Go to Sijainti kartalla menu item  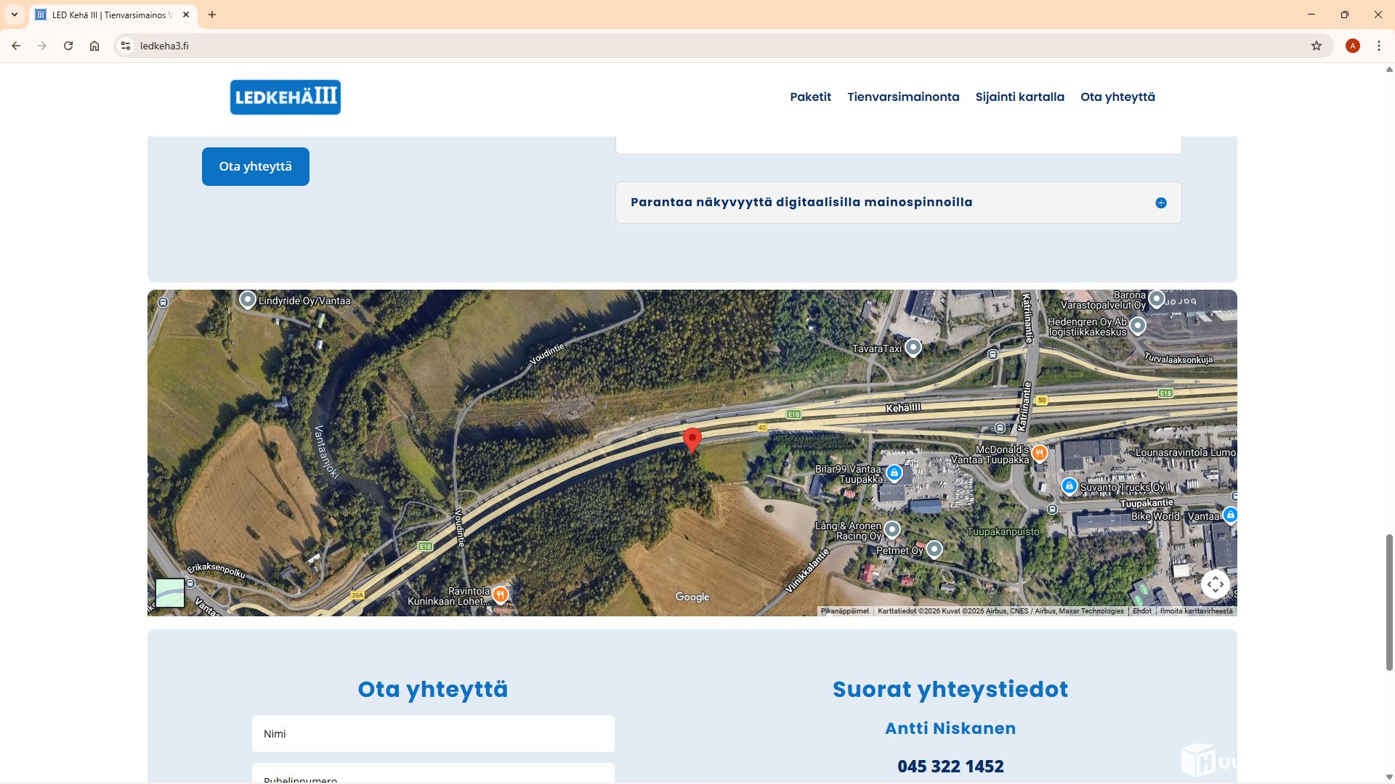[x=1019, y=97]
